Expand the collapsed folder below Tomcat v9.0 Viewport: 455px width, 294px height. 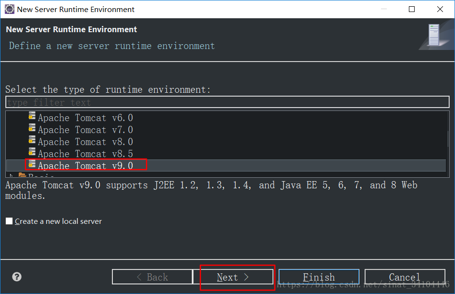12,175
